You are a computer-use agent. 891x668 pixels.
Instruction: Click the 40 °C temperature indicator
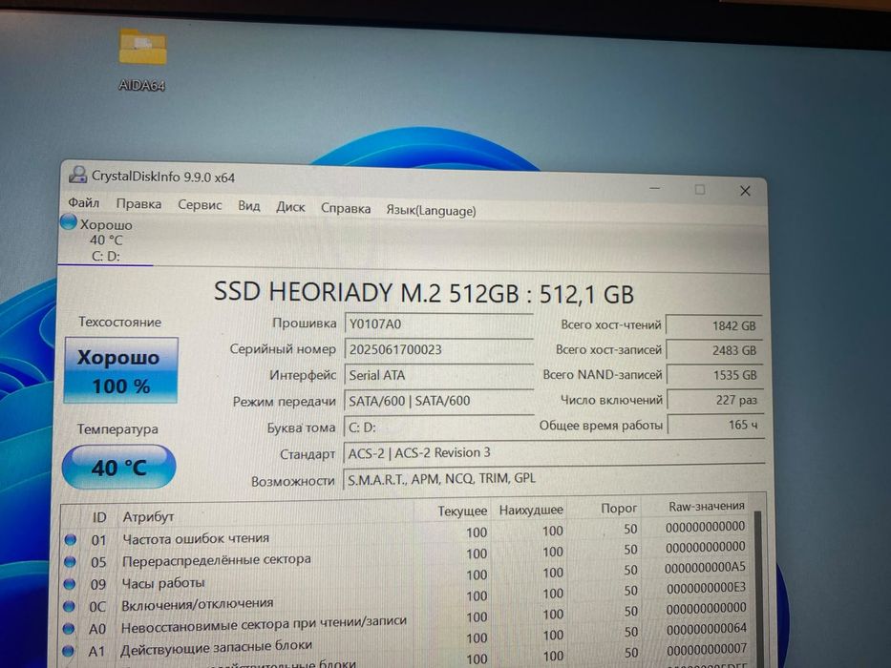pyautogui.click(x=118, y=467)
